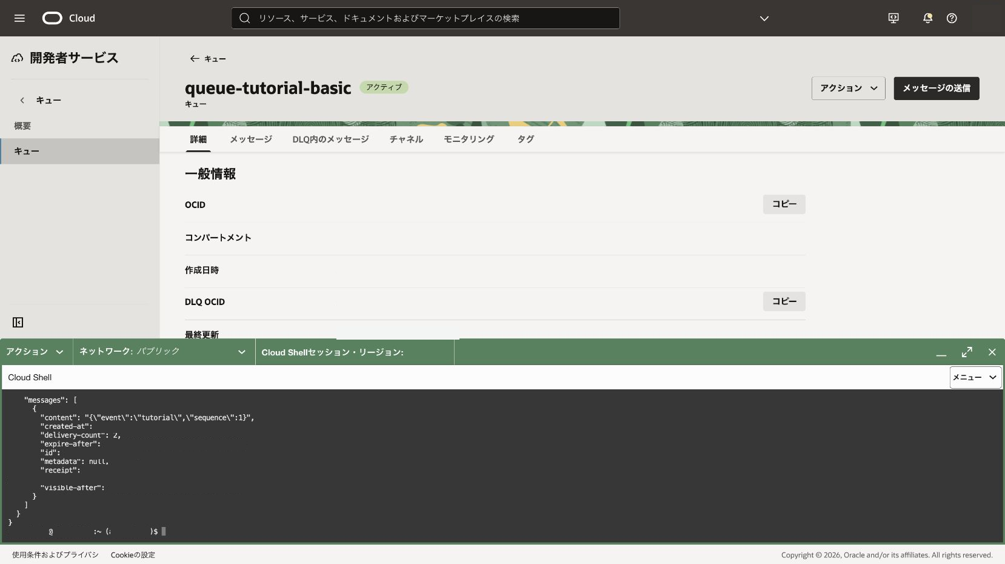Click the developer services cloud icon

18,58
